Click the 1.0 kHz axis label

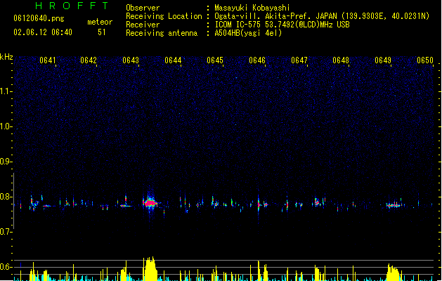tap(6, 126)
